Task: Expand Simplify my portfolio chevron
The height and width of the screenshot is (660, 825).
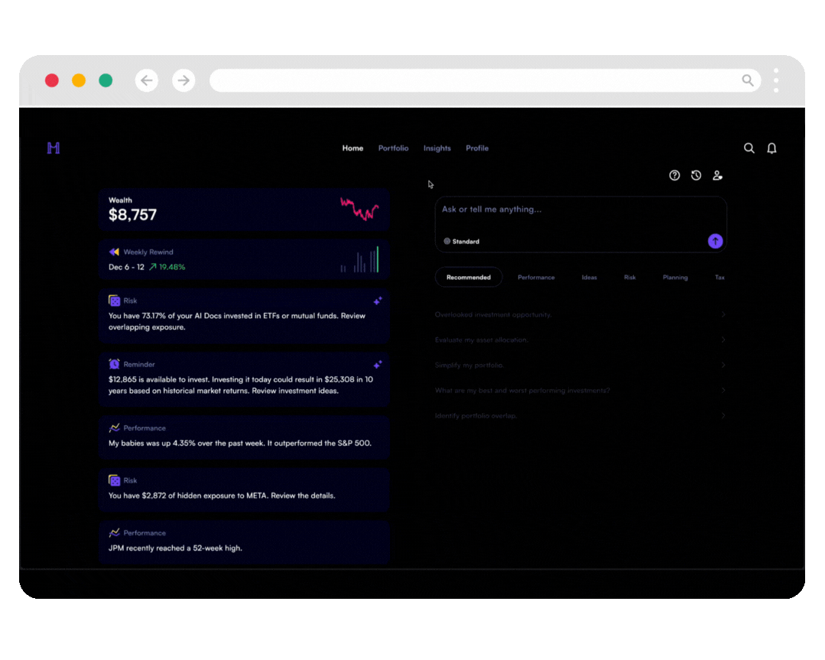Action: pyautogui.click(x=723, y=365)
